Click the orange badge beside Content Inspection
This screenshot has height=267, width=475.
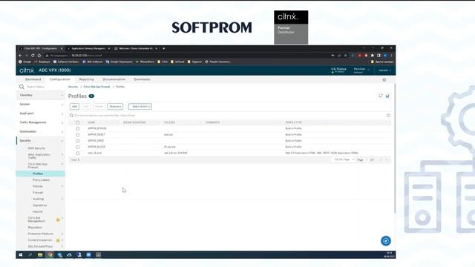click(x=58, y=240)
